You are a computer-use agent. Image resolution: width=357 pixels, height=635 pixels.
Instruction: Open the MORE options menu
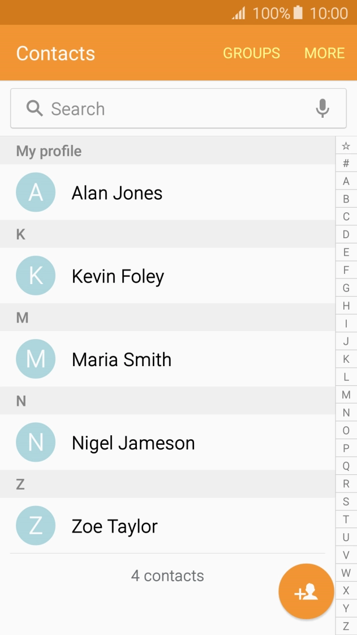324,53
